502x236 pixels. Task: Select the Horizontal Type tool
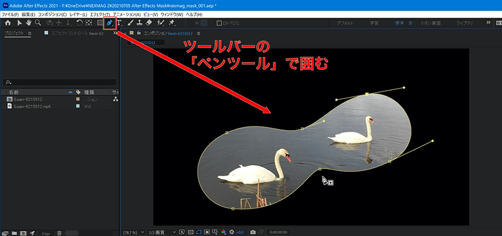pos(119,23)
